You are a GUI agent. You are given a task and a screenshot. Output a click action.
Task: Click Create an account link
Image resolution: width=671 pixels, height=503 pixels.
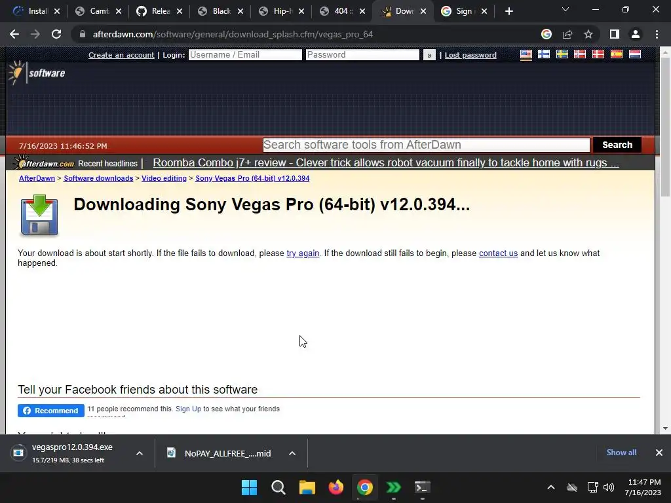(x=121, y=55)
